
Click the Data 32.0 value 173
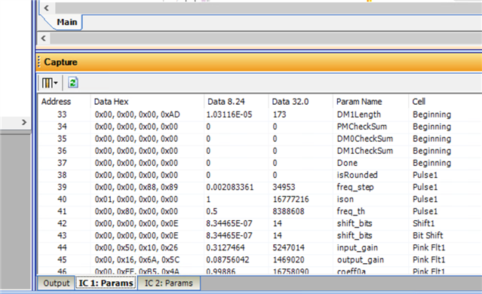tap(279, 115)
